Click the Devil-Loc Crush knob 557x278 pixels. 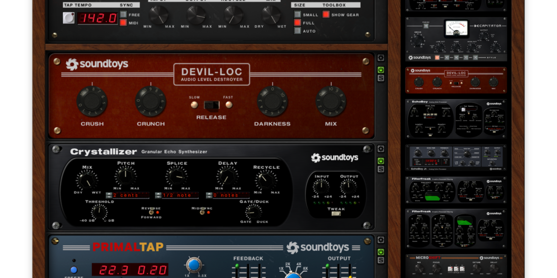92,101
